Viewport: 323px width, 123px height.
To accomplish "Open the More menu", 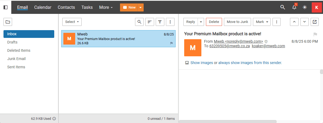I will pos(106,7).
